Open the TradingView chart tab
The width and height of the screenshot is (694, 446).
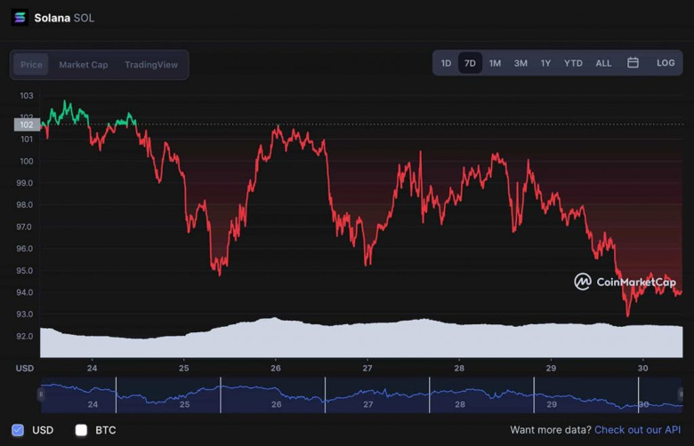point(151,65)
